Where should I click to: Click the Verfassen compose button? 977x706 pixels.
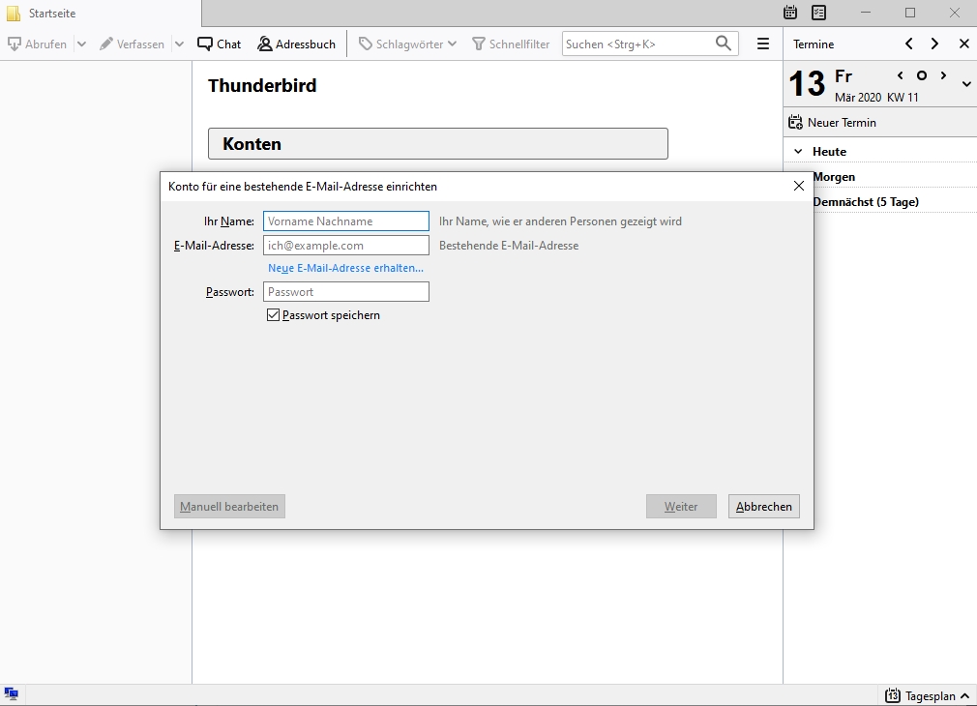tap(133, 44)
